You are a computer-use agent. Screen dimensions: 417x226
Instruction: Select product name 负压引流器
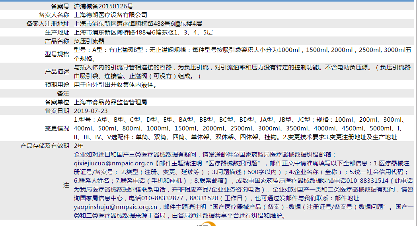point(89,41)
